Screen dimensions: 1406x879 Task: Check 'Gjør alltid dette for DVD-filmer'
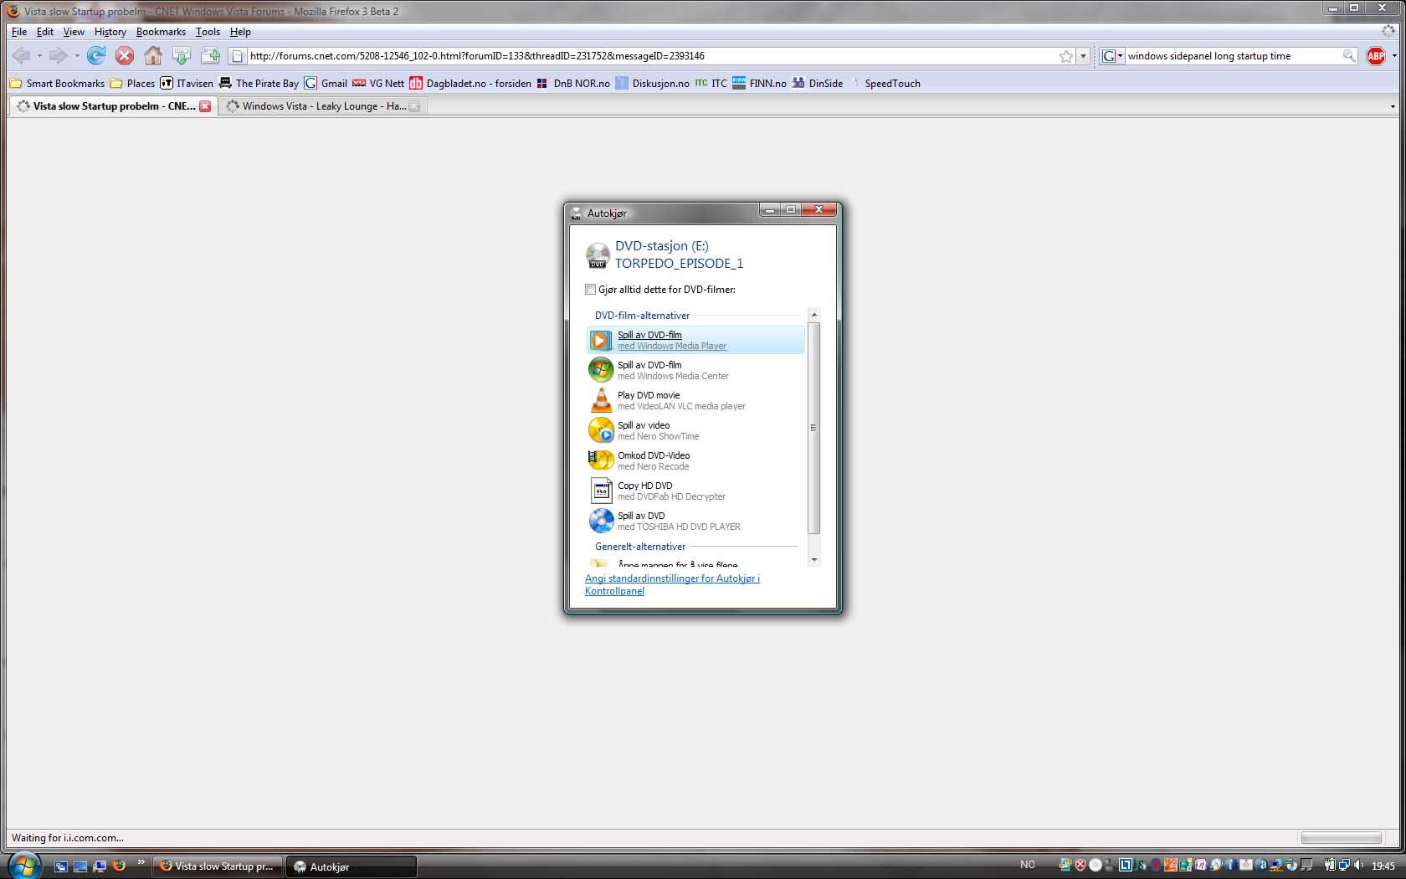[590, 290]
